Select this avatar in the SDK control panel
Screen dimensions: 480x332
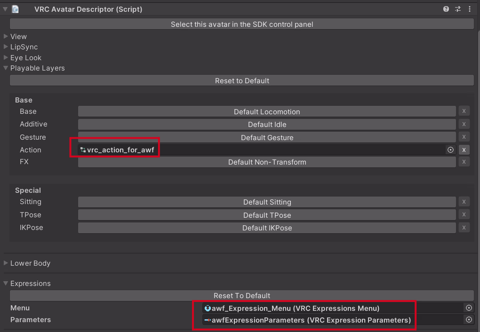click(x=242, y=24)
